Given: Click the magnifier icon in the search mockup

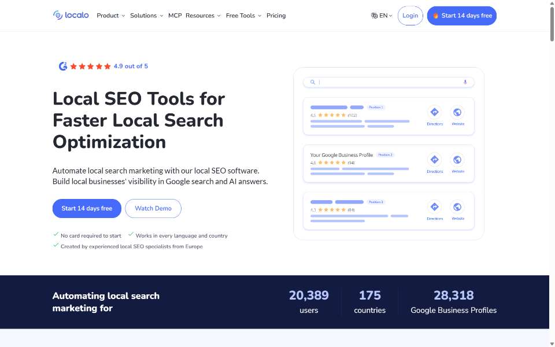Looking at the screenshot, I should coord(313,82).
